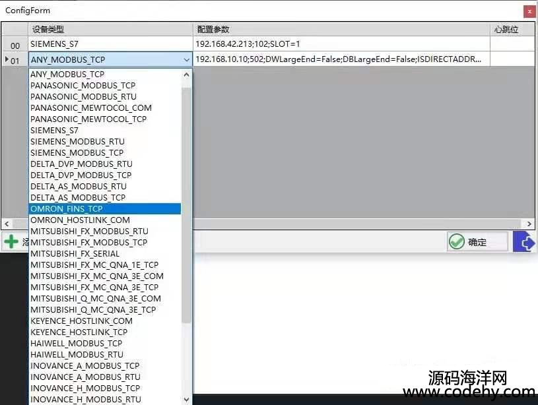Click the SIEMENS_S7 cell in row 00
Image resolution: width=538 pixels, height=405 pixels.
pos(110,44)
